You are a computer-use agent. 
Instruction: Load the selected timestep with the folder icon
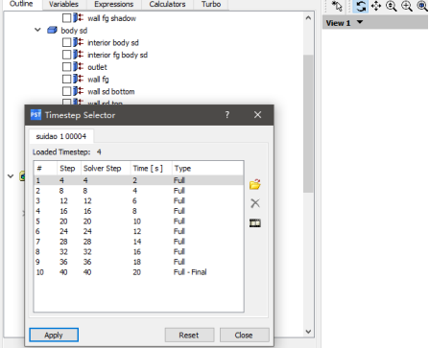pyautogui.click(x=255, y=184)
